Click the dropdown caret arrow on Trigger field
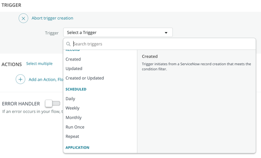 (x=166, y=33)
